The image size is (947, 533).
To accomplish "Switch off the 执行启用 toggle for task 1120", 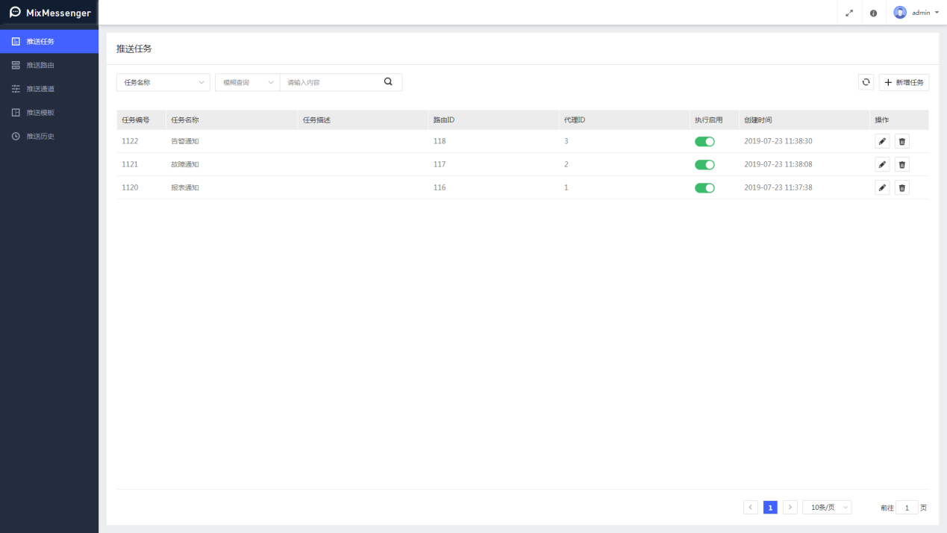I will click(704, 187).
